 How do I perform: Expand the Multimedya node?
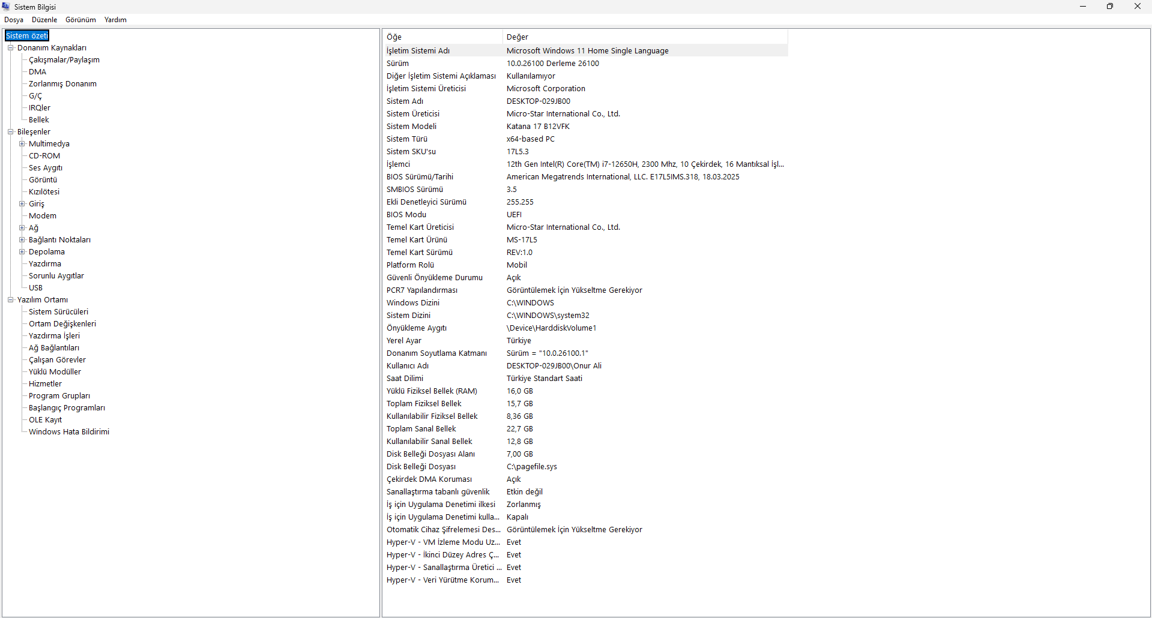pyautogui.click(x=22, y=143)
